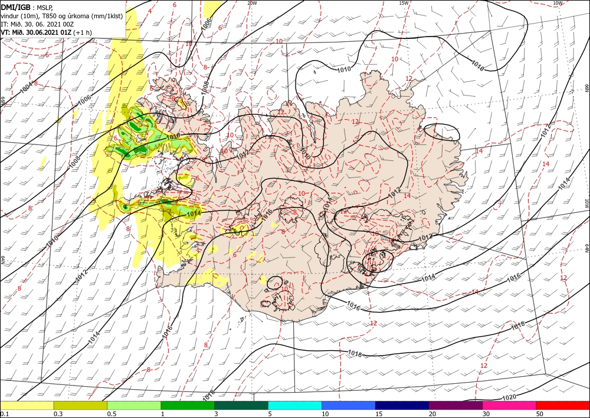590x418 pixels.
Task: Click the 'VT: Mið. 30.06.2021 01Z (+1 h)' line
Action: coord(46,32)
